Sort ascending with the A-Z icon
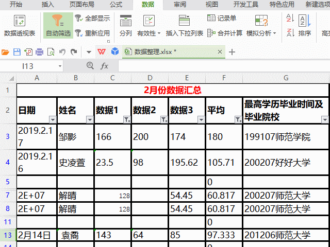The width and height of the screenshot is (330, 247). click(x=290, y=18)
